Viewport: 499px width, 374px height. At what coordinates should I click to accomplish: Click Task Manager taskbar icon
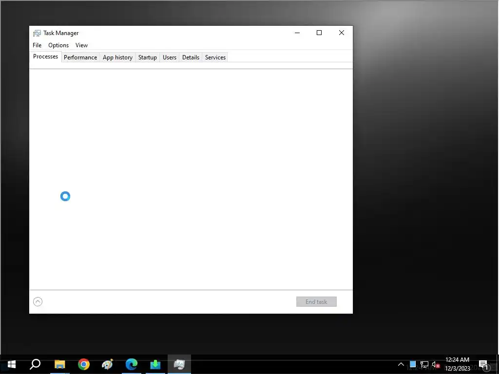pyautogui.click(x=179, y=364)
